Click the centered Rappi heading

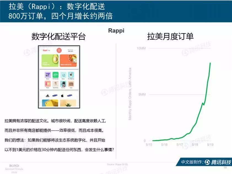116,31
